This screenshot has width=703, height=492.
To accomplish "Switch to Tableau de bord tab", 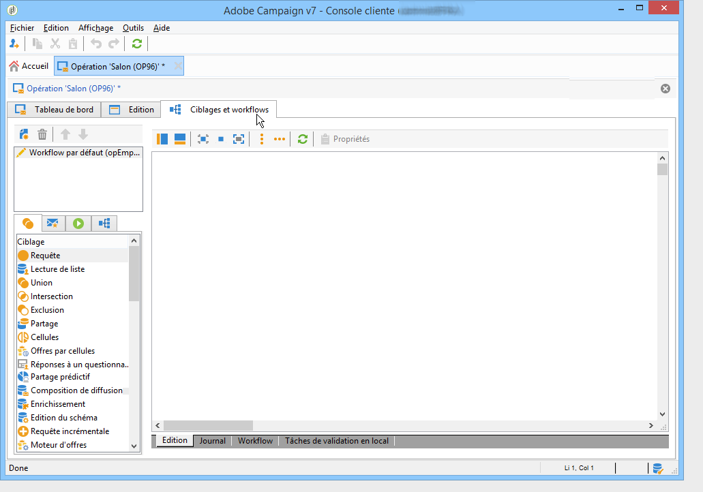I will pyautogui.click(x=55, y=110).
